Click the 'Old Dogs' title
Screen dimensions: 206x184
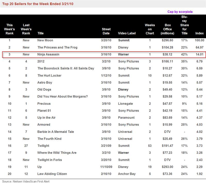click(x=44, y=90)
